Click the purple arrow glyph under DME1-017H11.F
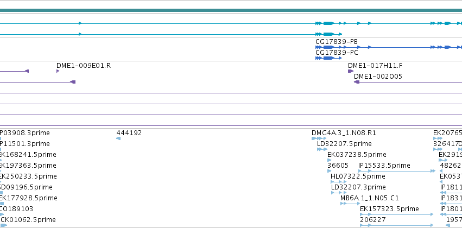The image size is (462, 228). [x=351, y=71]
